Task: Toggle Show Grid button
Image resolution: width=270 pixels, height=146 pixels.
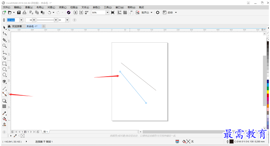Action: click(x=125, y=13)
